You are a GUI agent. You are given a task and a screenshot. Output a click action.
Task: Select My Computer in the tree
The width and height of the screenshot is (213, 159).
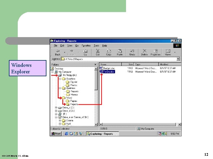point(65,72)
